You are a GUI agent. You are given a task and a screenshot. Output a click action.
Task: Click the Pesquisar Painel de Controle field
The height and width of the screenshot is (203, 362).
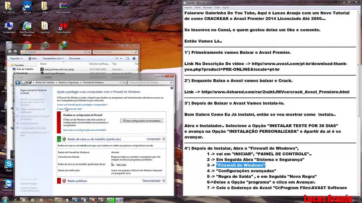(x=150, y=83)
